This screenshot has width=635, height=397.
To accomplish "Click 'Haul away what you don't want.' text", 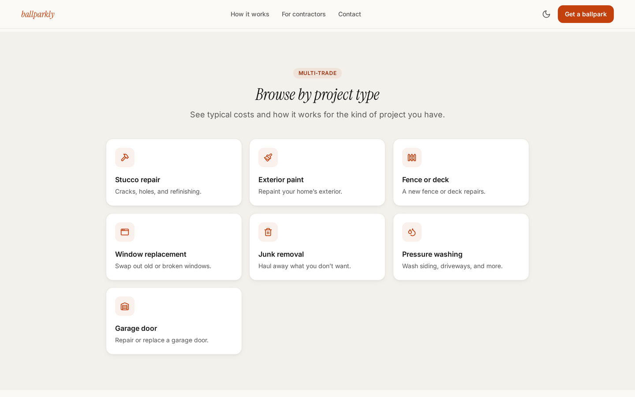I will coord(305,266).
